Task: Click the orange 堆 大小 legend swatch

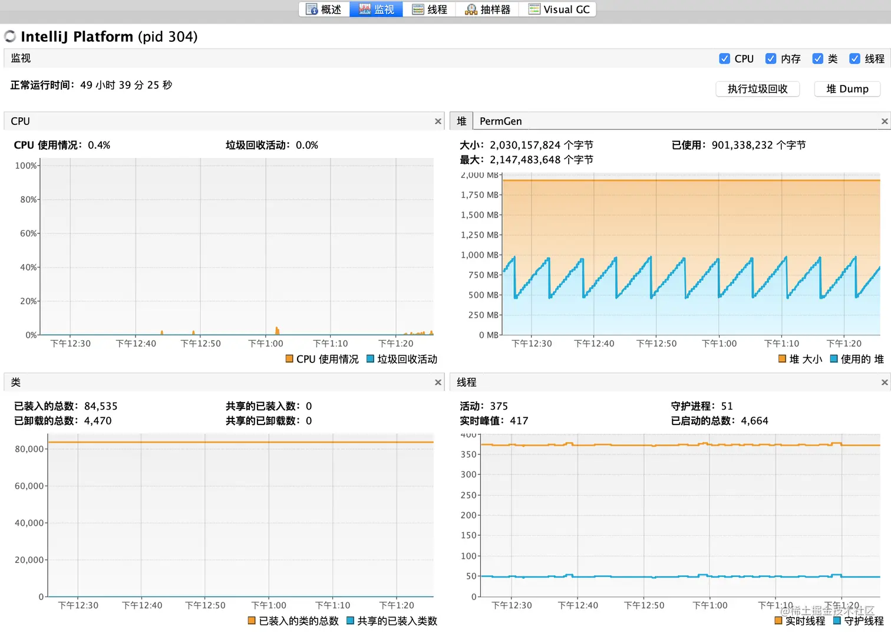Action: tap(782, 358)
